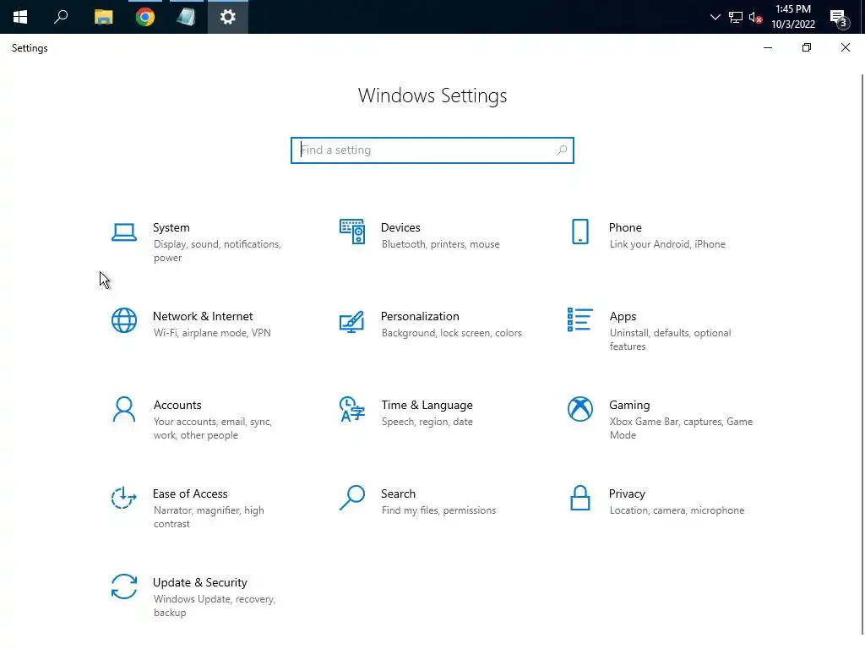The height and width of the screenshot is (649, 865).
Task: Open taskbar search magnifier
Action: [x=61, y=17]
